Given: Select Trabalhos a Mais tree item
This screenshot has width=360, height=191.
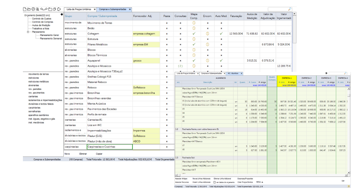Looking at the screenshot, I should [x=40, y=29].
